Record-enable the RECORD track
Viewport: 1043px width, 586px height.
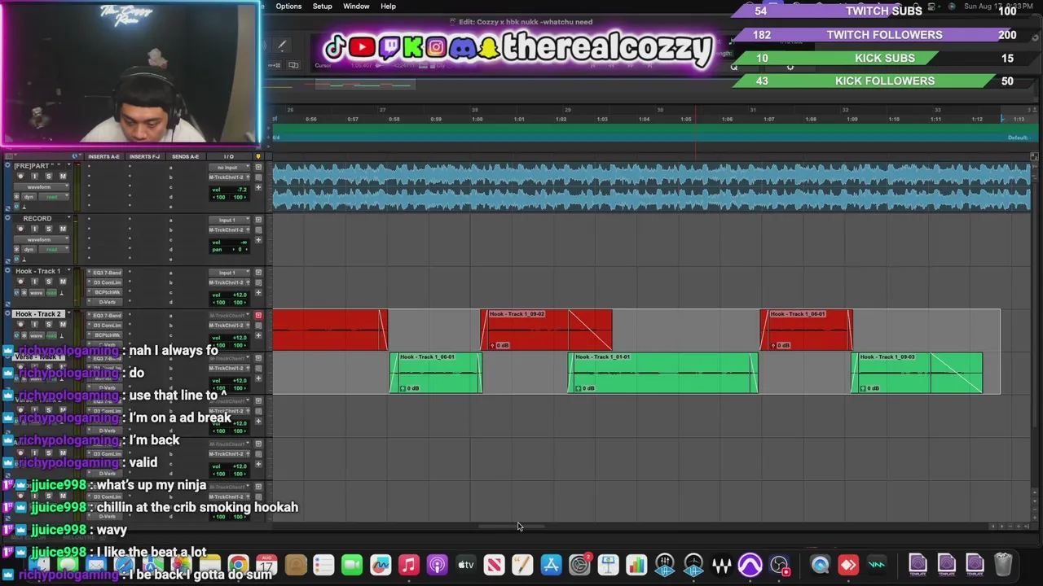pos(20,229)
